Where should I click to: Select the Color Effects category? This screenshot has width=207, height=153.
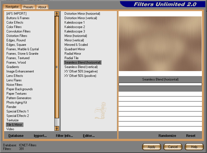[x=15, y=22]
